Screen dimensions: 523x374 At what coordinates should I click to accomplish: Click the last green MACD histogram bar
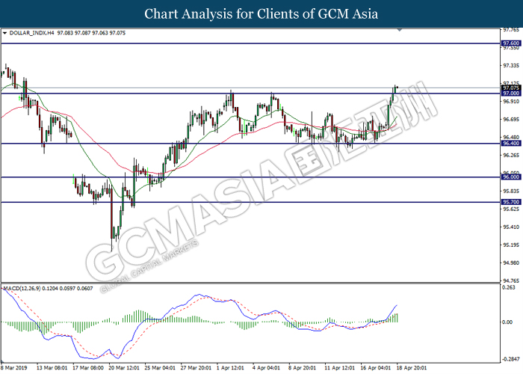tap(397, 317)
